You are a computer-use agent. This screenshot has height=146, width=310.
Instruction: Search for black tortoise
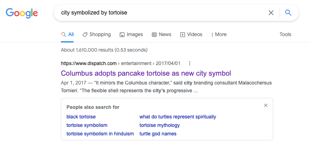(x=81, y=117)
